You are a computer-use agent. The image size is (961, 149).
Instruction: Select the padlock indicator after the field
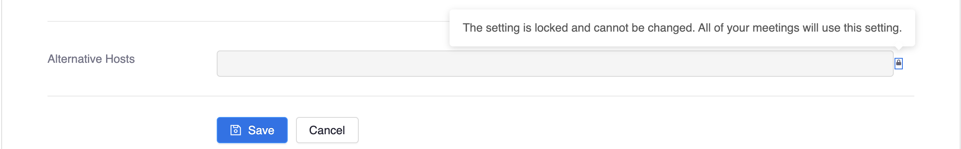[x=898, y=63]
